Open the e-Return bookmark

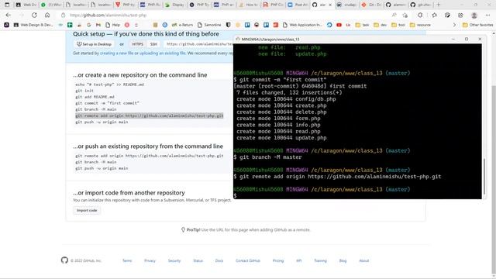[182, 25]
